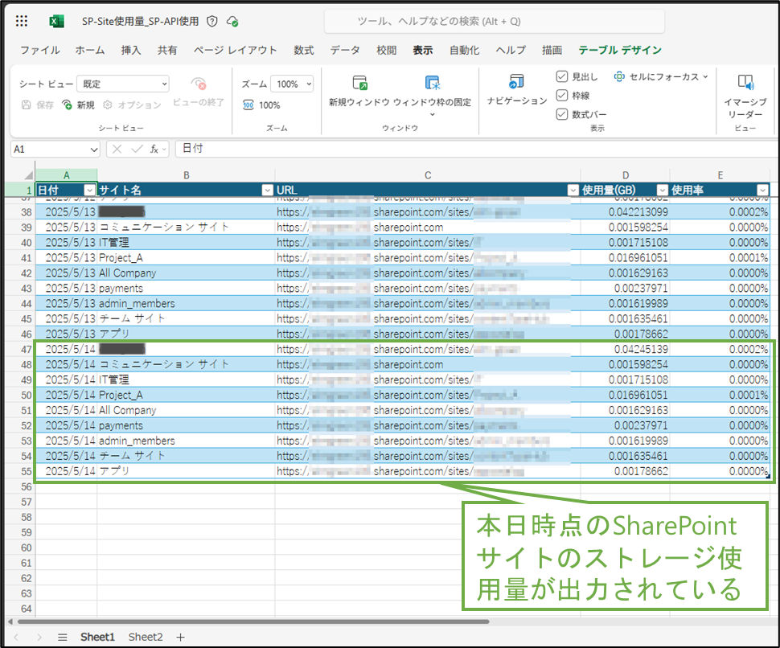Switch to the 数式 tab
Viewport: 780px width, 648px height.
point(303,50)
